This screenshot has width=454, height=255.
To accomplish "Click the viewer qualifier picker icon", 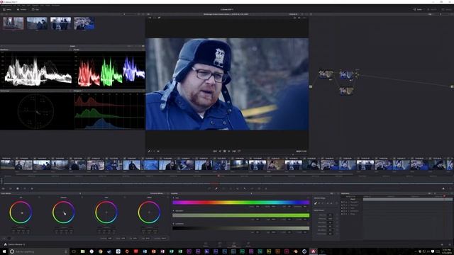I will tap(150, 151).
